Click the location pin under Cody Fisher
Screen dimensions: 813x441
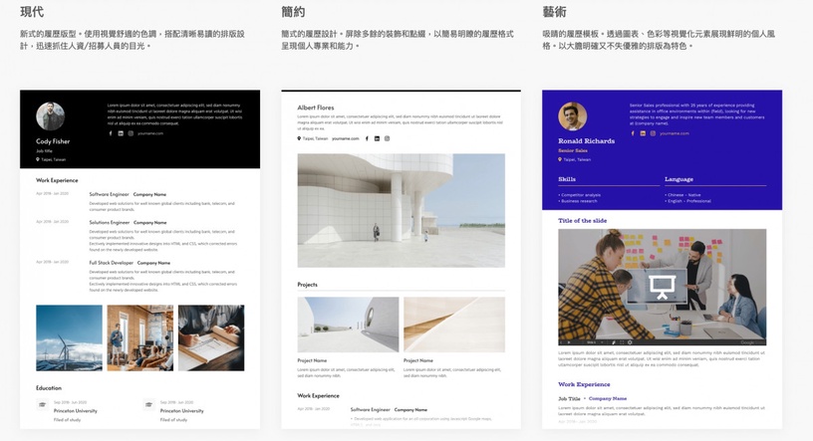click(x=38, y=159)
